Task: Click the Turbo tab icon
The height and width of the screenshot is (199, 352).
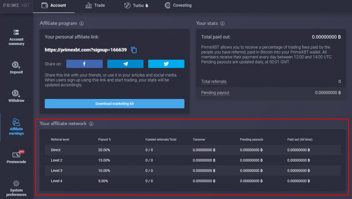Action: (x=127, y=5)
